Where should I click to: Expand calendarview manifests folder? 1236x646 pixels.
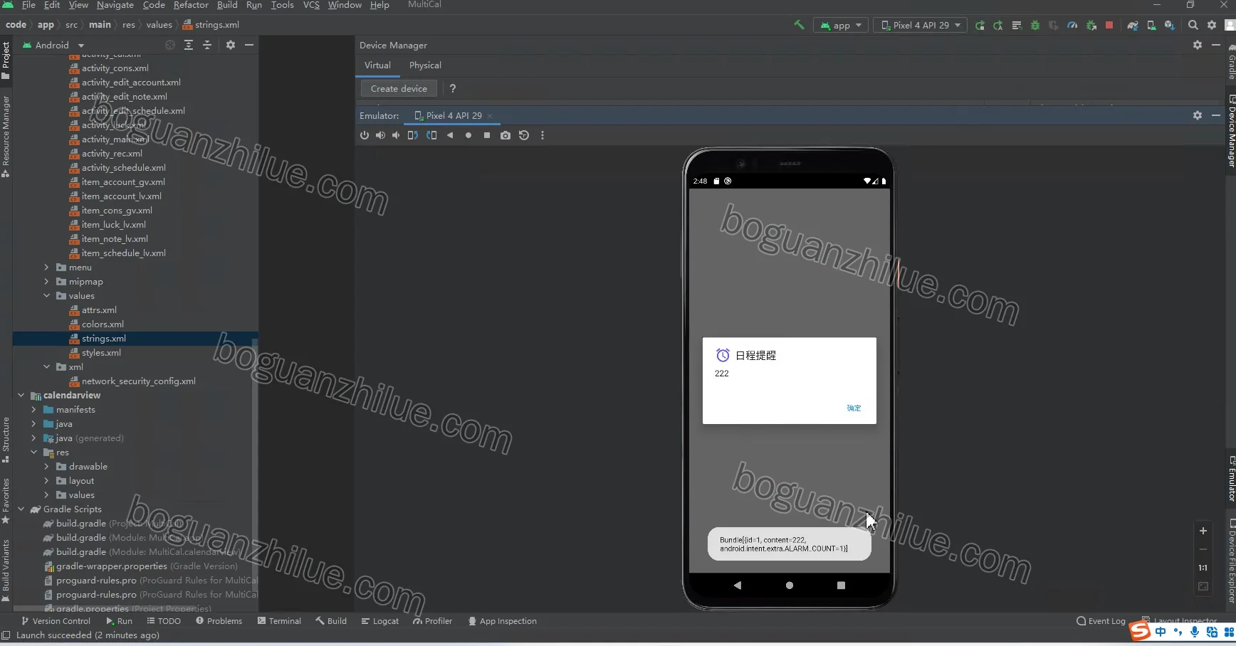click(34, 410)
